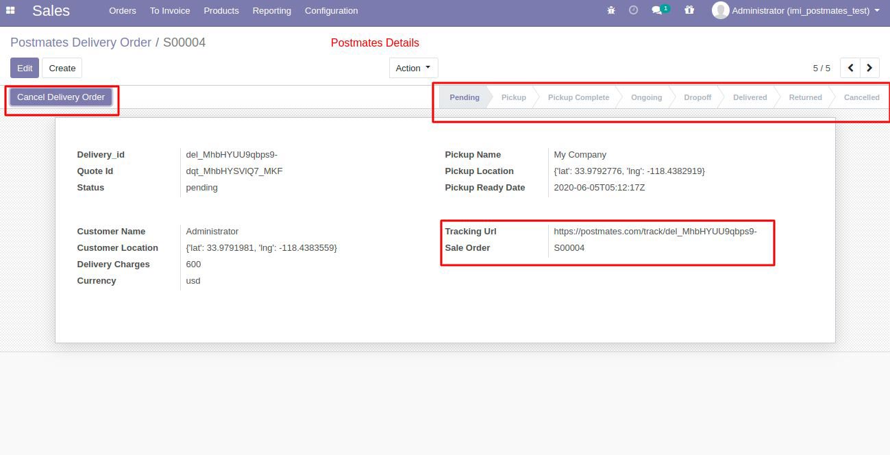Open the Reporting menu
This screenshot has width=890, height=455.
[271, 10]
